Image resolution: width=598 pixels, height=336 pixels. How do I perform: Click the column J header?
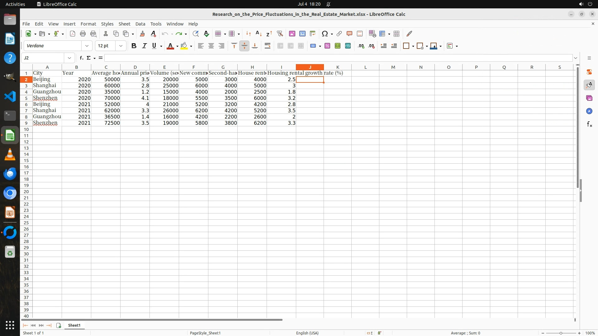pyautogui.click(x=310, y=67)
